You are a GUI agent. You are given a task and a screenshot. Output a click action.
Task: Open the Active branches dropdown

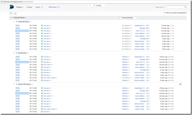pos(129,18)
